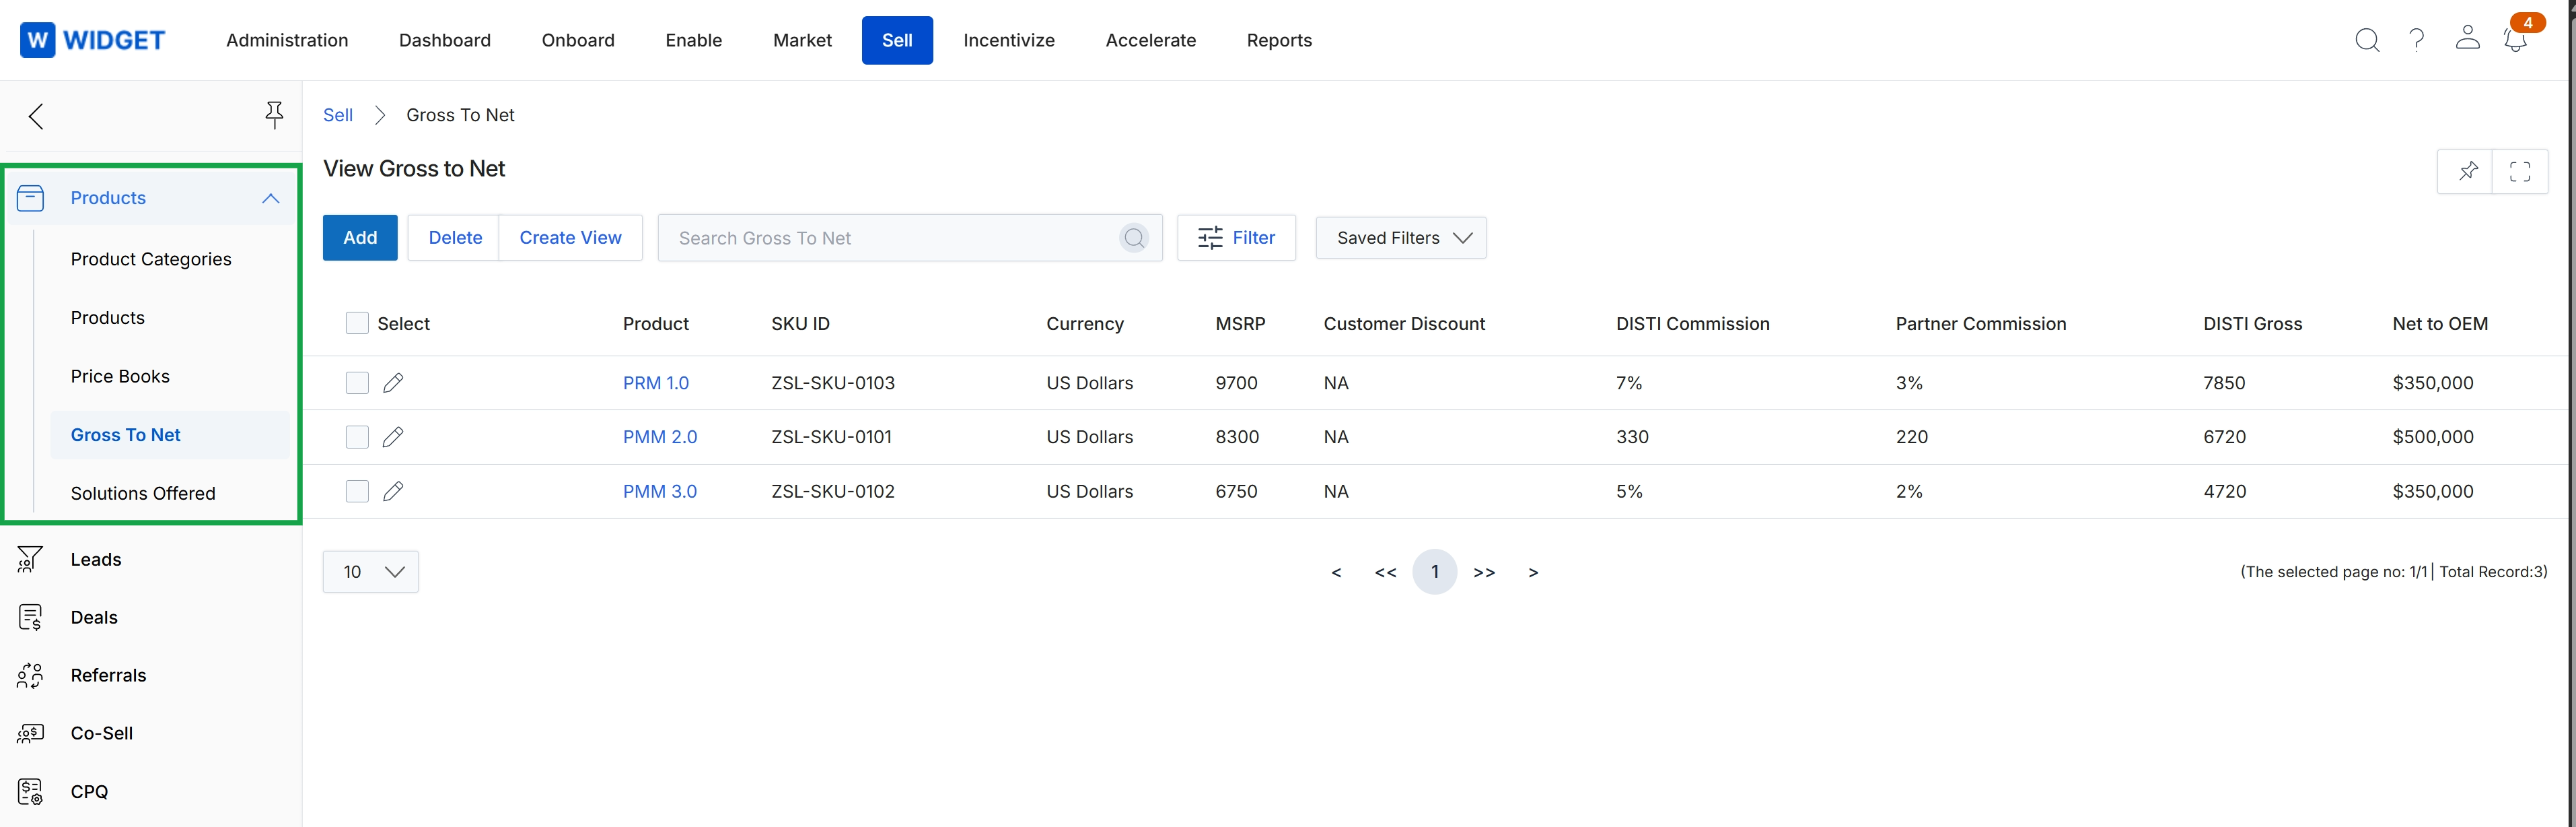Open the PMM 3.0 product link
Image resolution: width=2576 pixels, height=827 pixels.
click(x=660, y=492)
